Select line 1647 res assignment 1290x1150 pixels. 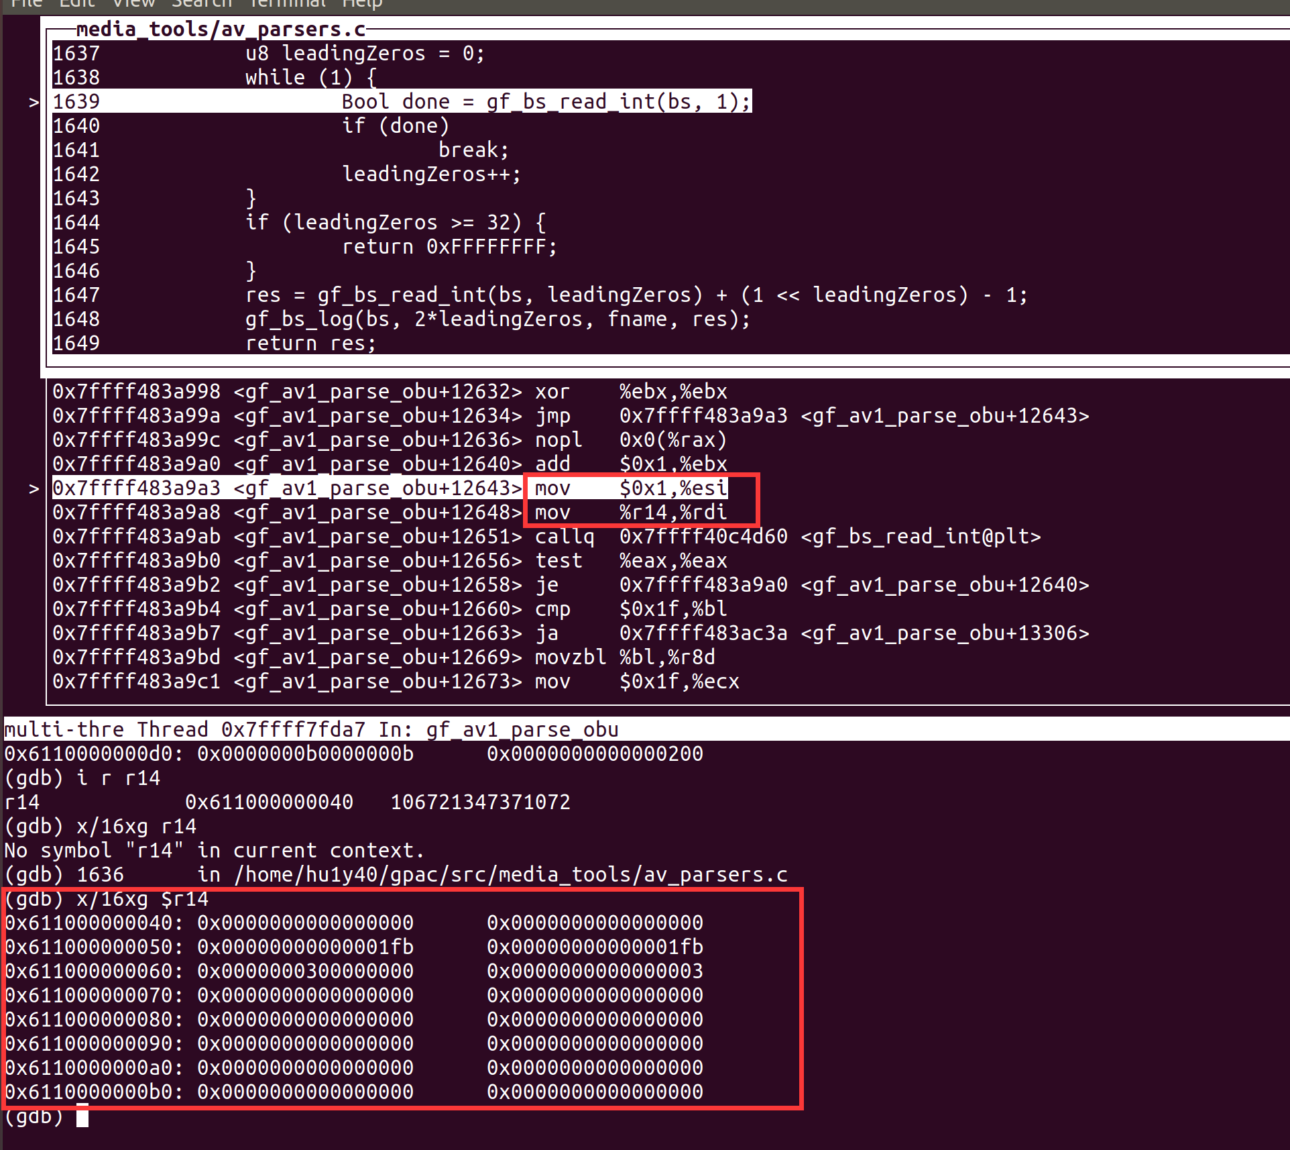(540, 295)
